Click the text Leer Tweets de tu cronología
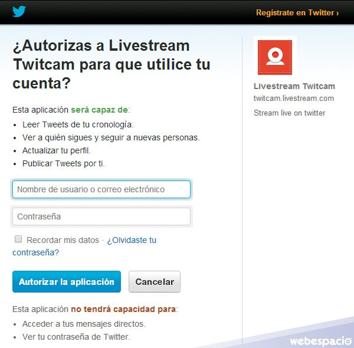Screen dimensions: 354x348 78,124
